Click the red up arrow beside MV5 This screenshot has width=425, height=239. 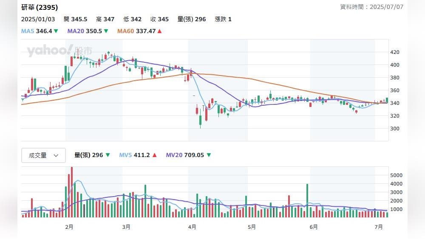point(154,155)
